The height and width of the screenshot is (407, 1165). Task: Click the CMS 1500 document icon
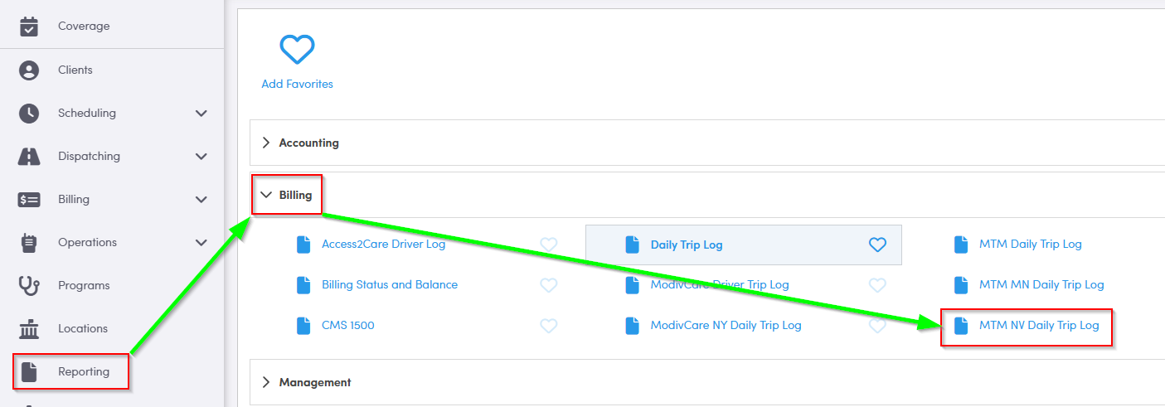(x=303, y=326)
